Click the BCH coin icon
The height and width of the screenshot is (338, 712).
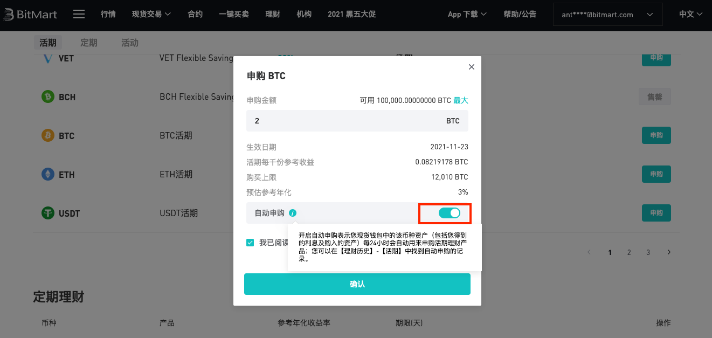point(49,97)
